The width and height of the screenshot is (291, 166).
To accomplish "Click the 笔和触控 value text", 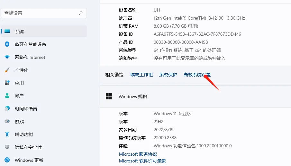I will pyautogui.click(x=190, y=58).
